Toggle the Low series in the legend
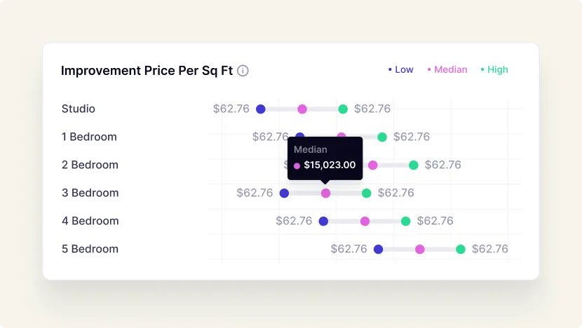 click(401, 69)
